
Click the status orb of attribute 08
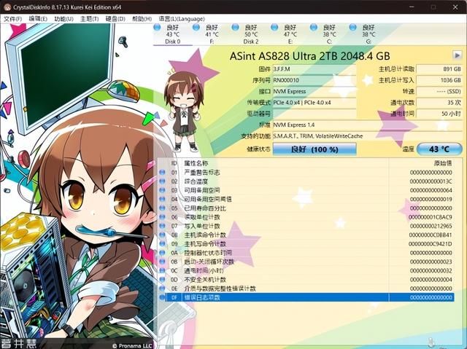[162, 235]
